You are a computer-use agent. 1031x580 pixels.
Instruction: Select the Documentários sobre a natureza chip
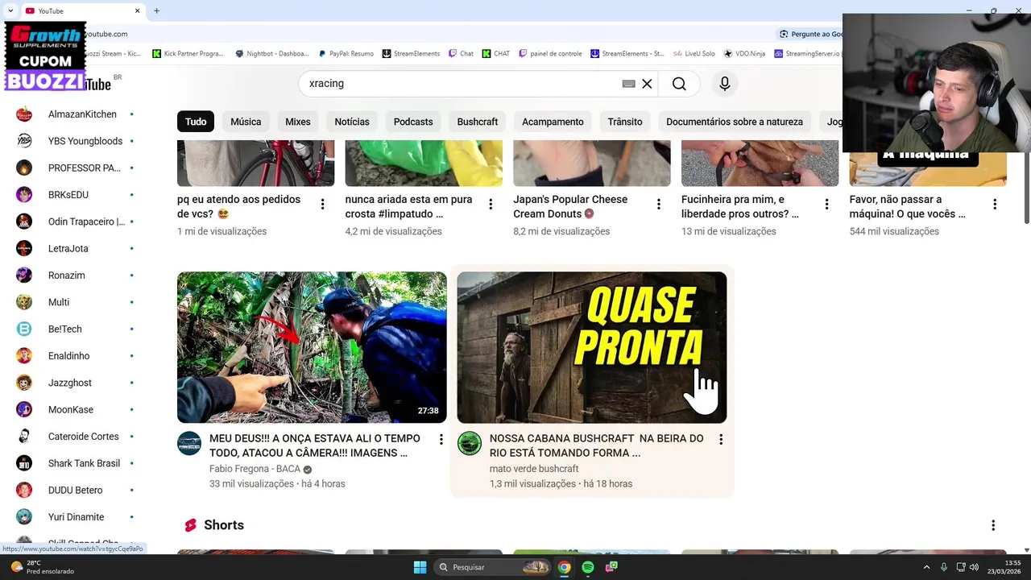[735, 122]
